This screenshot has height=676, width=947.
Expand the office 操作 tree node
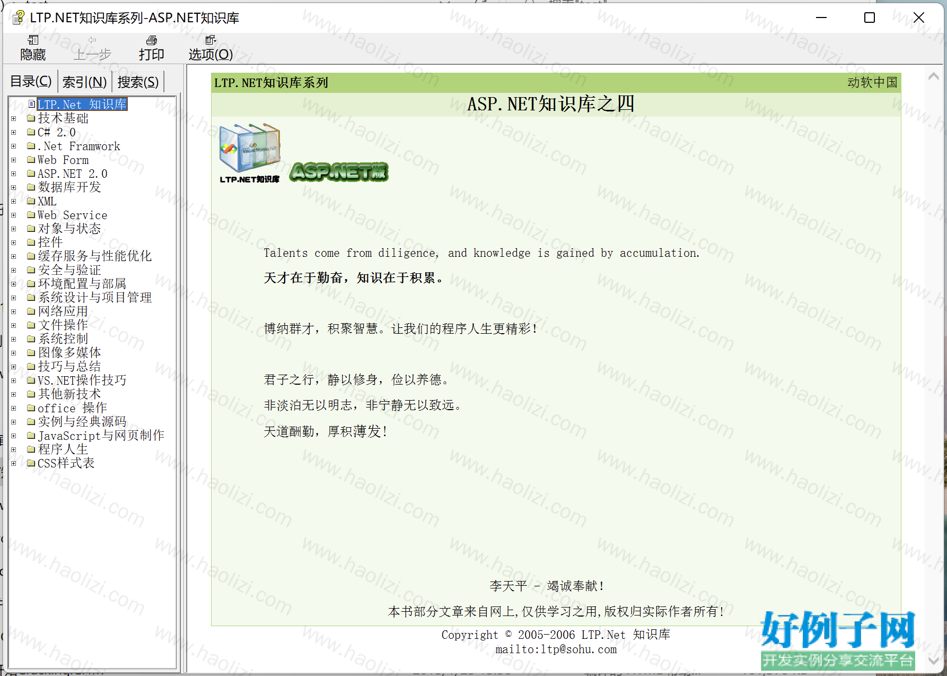click(14, 408)
